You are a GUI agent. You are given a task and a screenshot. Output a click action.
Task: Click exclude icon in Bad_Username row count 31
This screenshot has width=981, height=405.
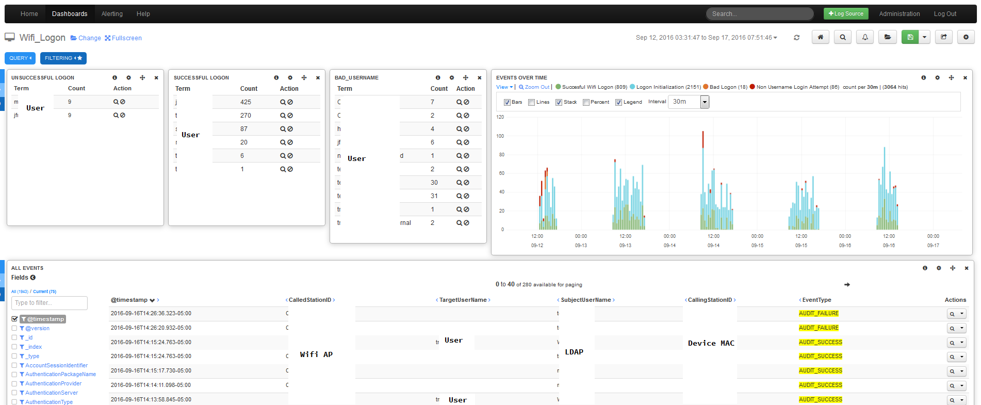click(x=466, y=196)
